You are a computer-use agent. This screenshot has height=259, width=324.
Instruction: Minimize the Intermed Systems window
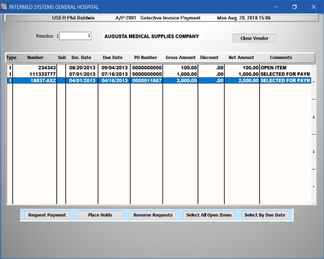275,7
